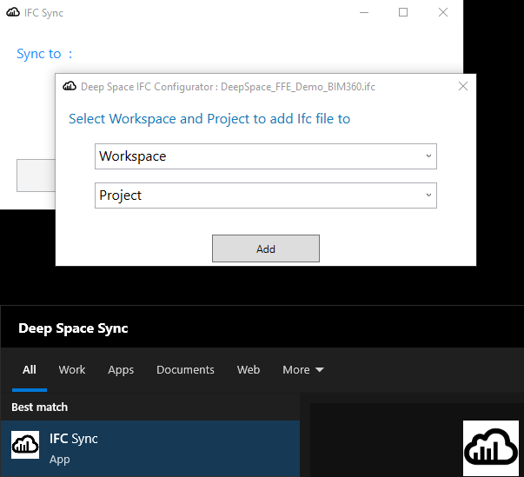Screen dimensions: 524x477
Task: Click the Add button
Action: (266, 248)
